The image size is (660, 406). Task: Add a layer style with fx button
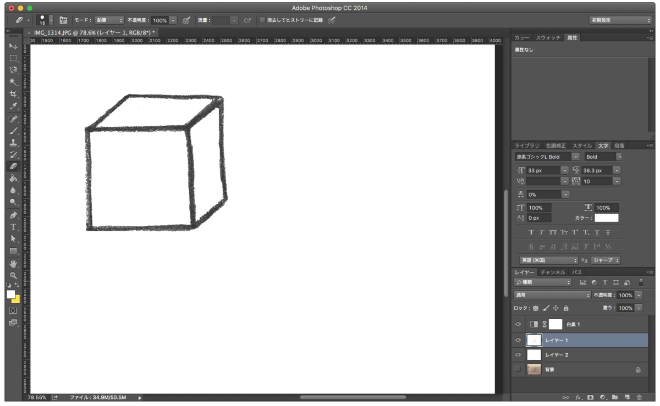[579, 397]
